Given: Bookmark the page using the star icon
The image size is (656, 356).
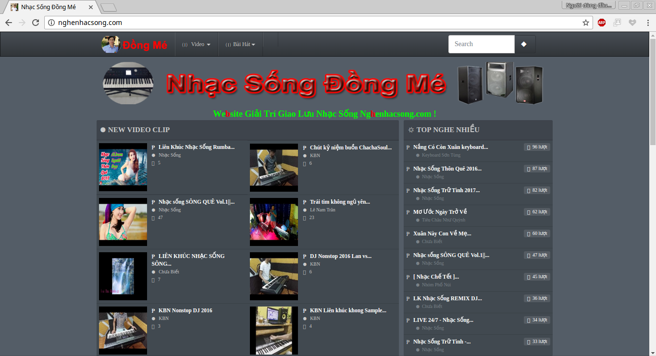Looking at the screenshot, I should pyautogui.click(x=586, y=23).
